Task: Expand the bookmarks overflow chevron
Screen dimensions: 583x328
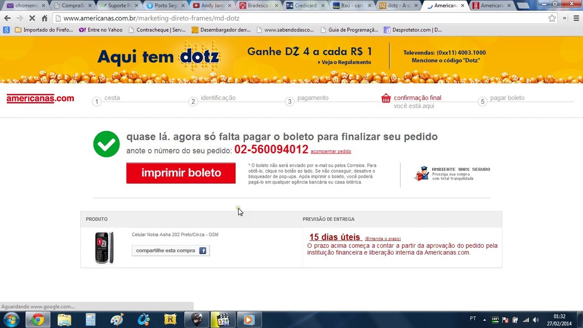Action: [x=564, y=18]
